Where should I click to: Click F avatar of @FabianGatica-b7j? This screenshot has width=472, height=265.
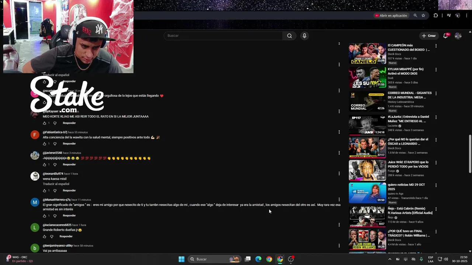(x=35, y=135)
